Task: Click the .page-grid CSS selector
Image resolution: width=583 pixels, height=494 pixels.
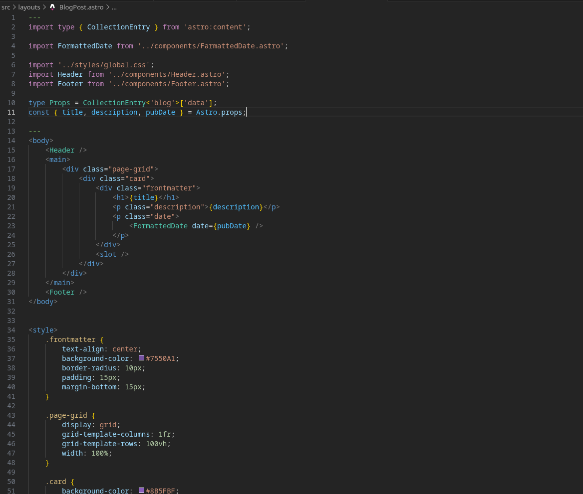Action: click(66, 415)
